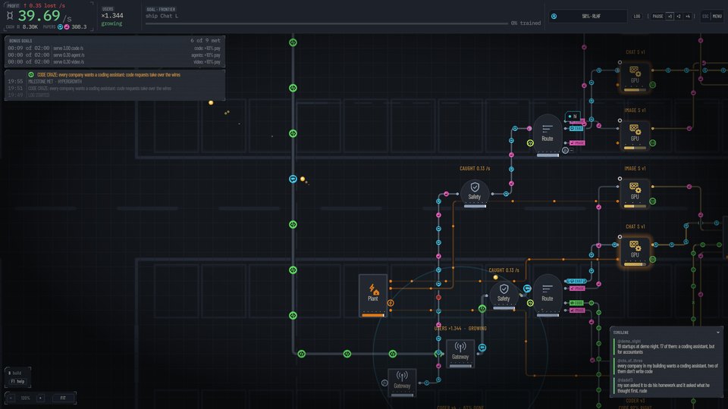Click the green CODE output tag of lower Route
Viewport: 728px width, 409px height.
click(576, 303)
